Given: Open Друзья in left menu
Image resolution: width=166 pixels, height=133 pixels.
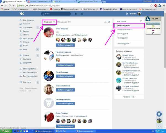Looking at the screenshot, I should (26, 31).
